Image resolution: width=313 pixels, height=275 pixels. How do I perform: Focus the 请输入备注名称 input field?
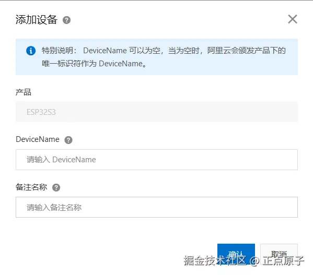[x=157, y=207]
